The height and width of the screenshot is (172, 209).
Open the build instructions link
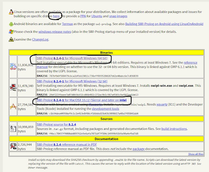click(175, 129)
